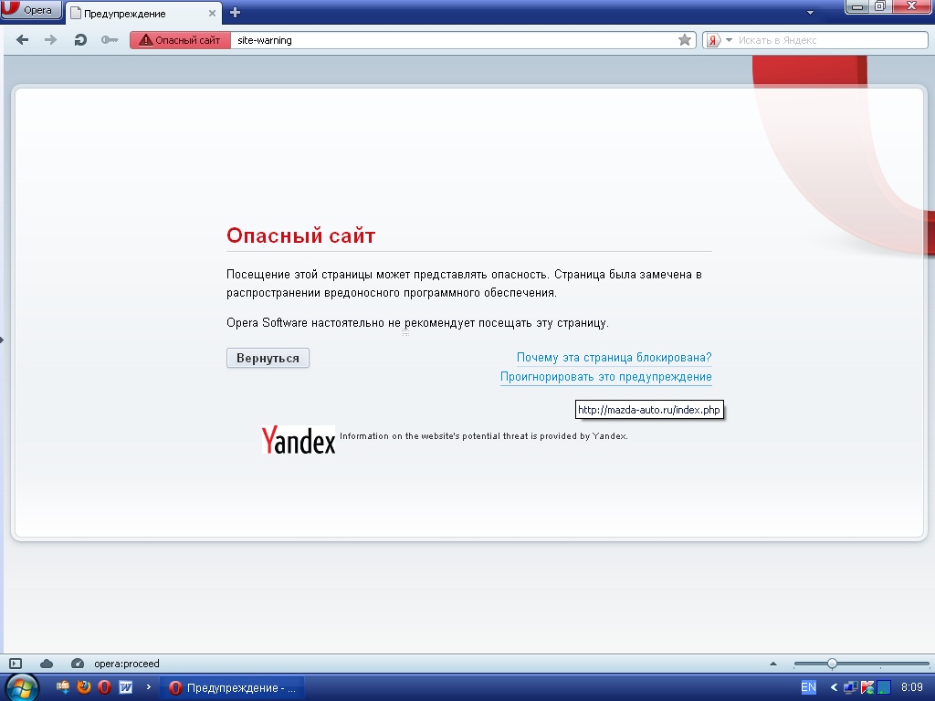
Task: Open the Windows Start button
Action: pyautogui.click(x=22, y=688)
